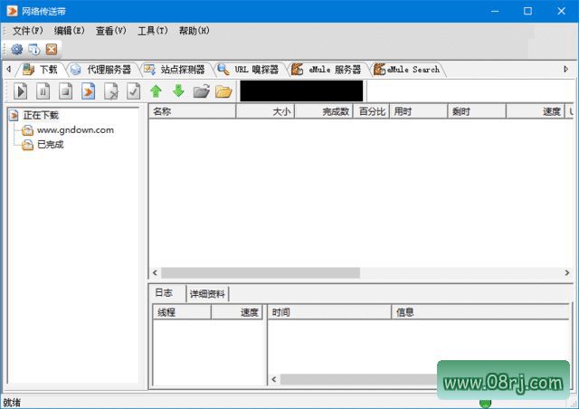Sort by the 百分比 column header

372,111
